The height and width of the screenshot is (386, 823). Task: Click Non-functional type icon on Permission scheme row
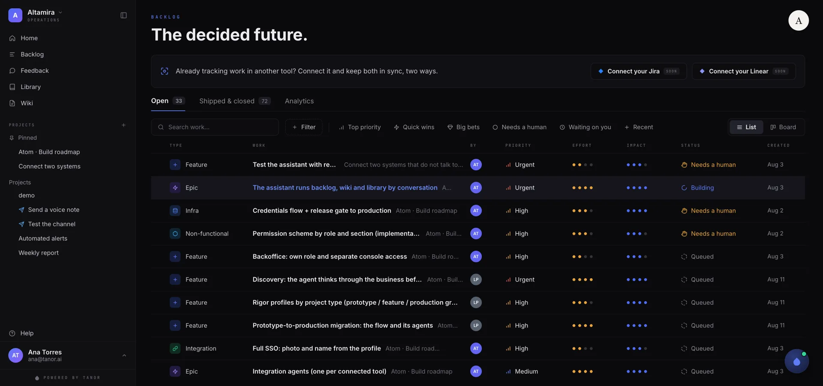click(175, 234)
